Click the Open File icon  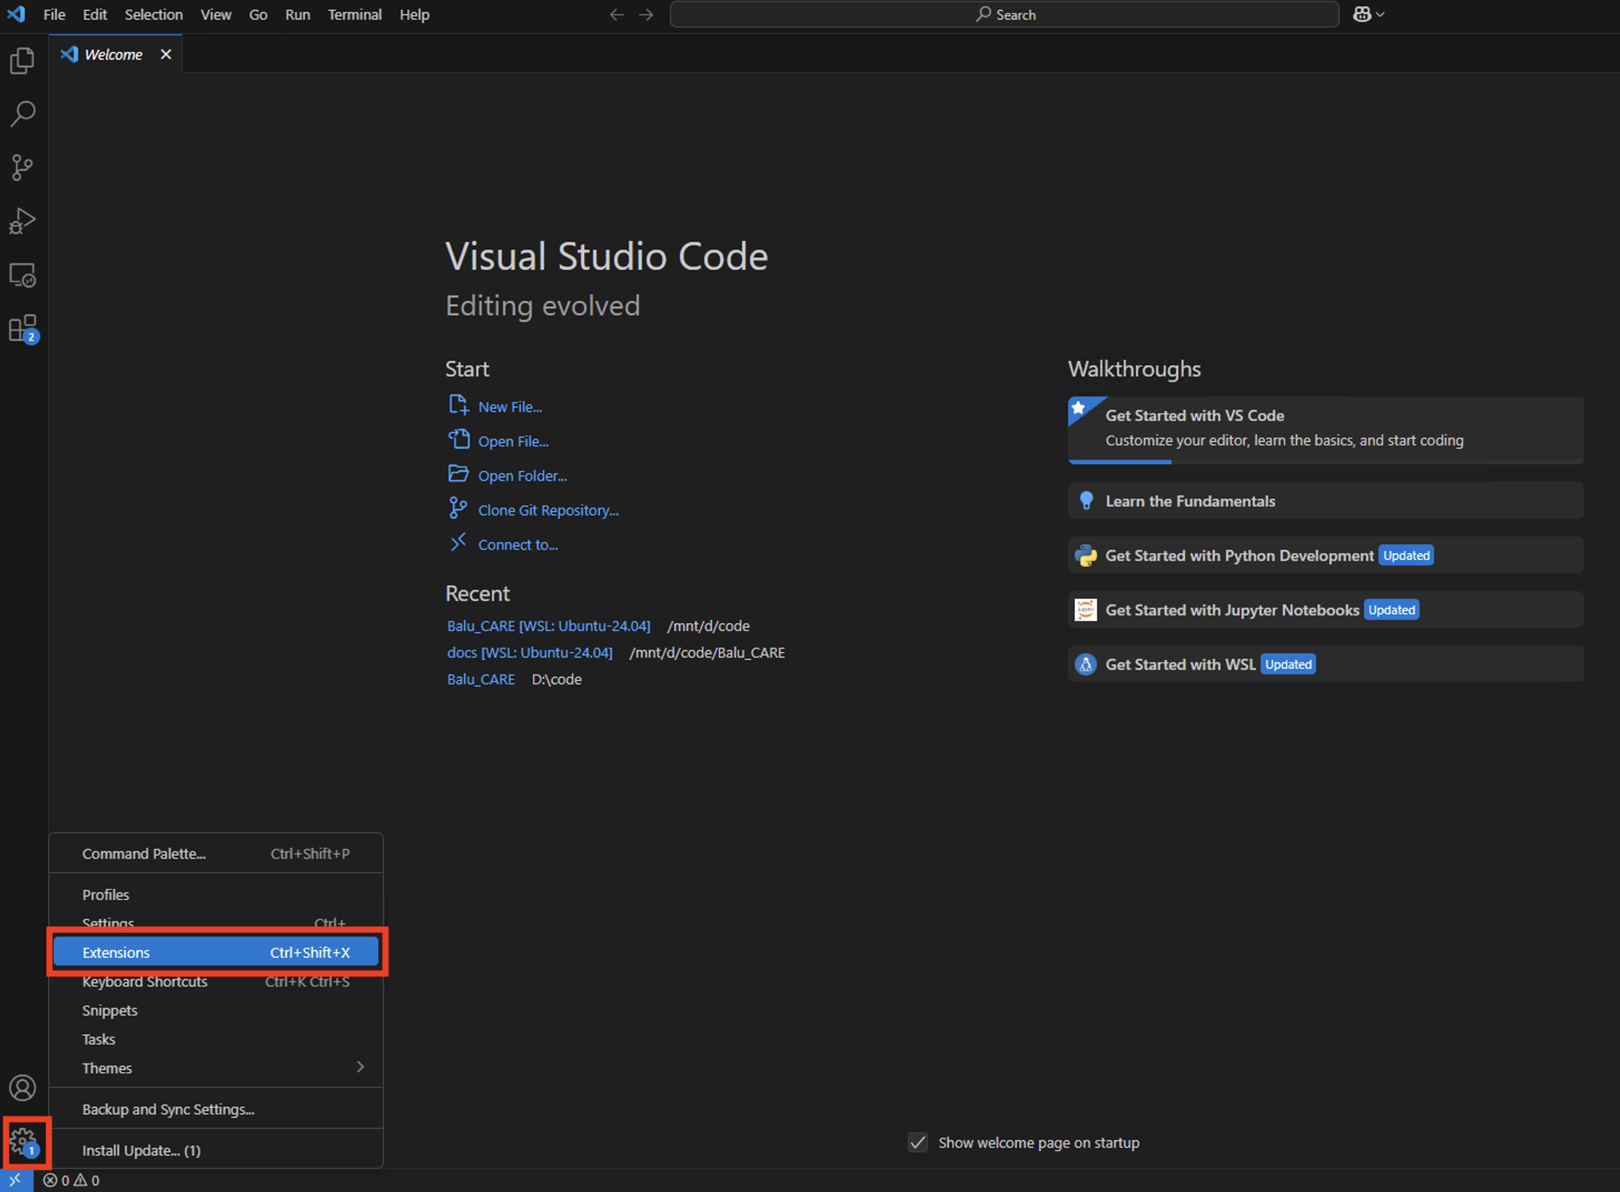[458, 439]
